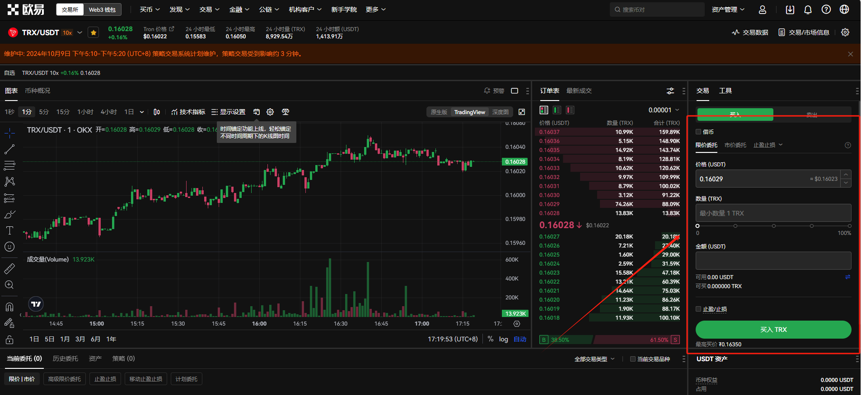Open user profile icon

click(763, 9)
